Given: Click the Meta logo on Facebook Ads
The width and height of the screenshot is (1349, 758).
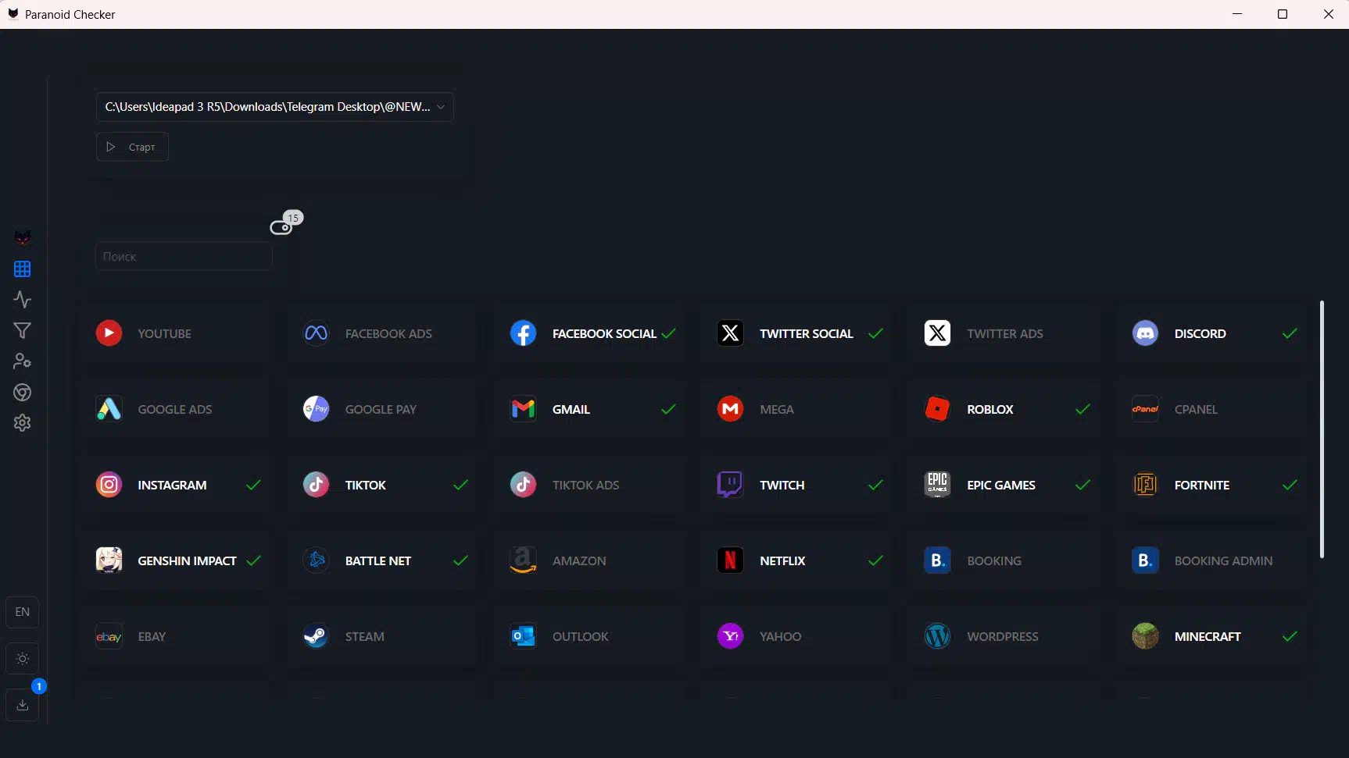Looking at the screenshot, I should point(316,333).
